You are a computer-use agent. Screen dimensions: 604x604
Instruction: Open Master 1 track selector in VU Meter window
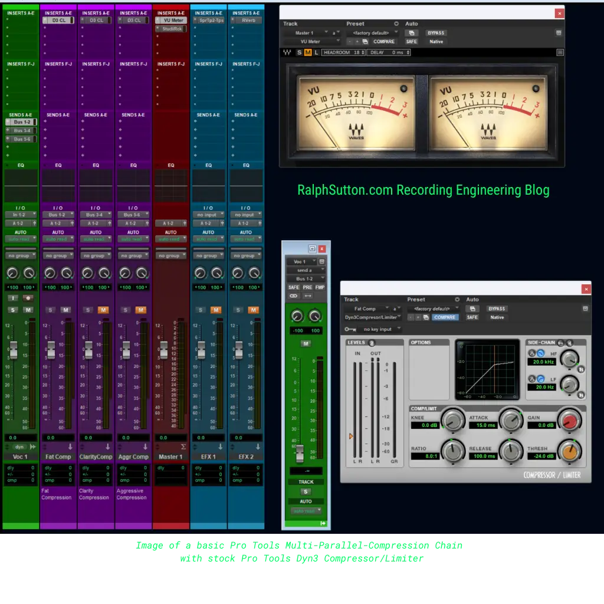pyautogui.click(x=307, y=33)
